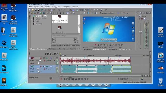
Task: Open the Вставка menu
Action: (x=47, y=7)
